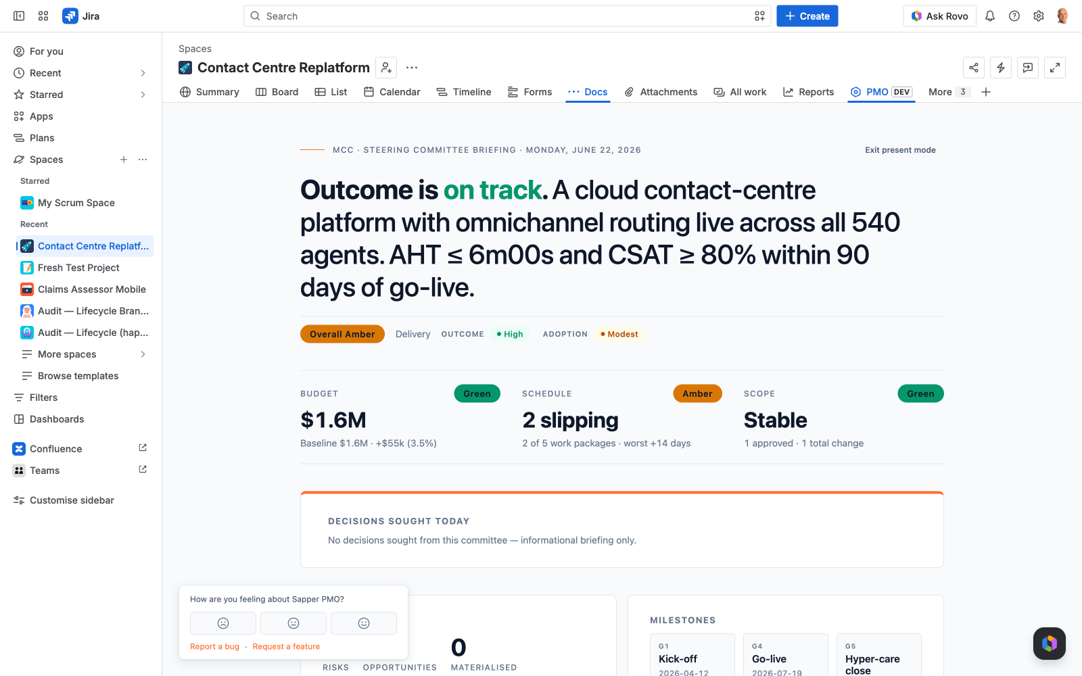
Task: Click Request a feature link
Action: pyautogui.click(x=286, y=646)
